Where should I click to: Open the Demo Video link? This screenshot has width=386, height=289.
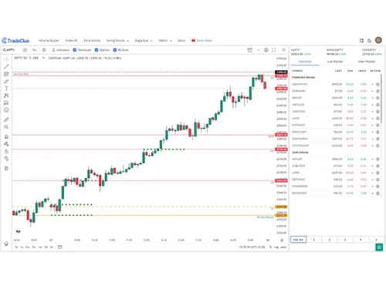pos(201,41)
